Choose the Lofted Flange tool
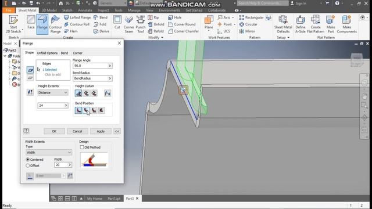The image size is (372, 209). [x=77, y=17]
